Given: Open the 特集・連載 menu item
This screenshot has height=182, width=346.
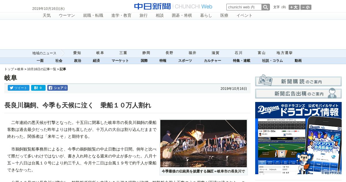Looking at the screenshot, I should (x=242, y=61).
